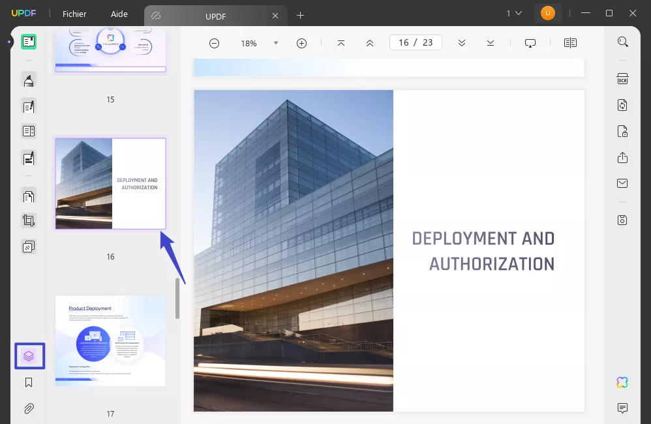Open the zoom level dropdown arrow
The image size is (651, 424).
pos(275,43)
